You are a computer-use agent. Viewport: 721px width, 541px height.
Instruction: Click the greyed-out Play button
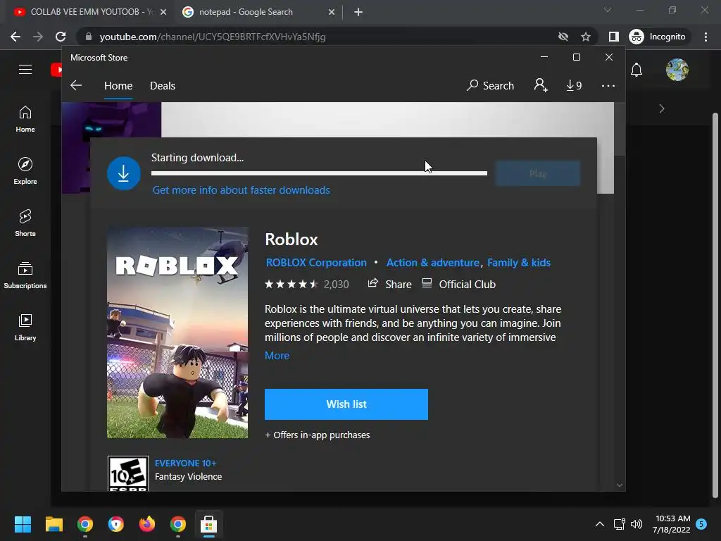pyautogui.click(x=537, y=173)
